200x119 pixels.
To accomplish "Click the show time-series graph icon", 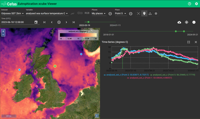I will coord(72,14).
